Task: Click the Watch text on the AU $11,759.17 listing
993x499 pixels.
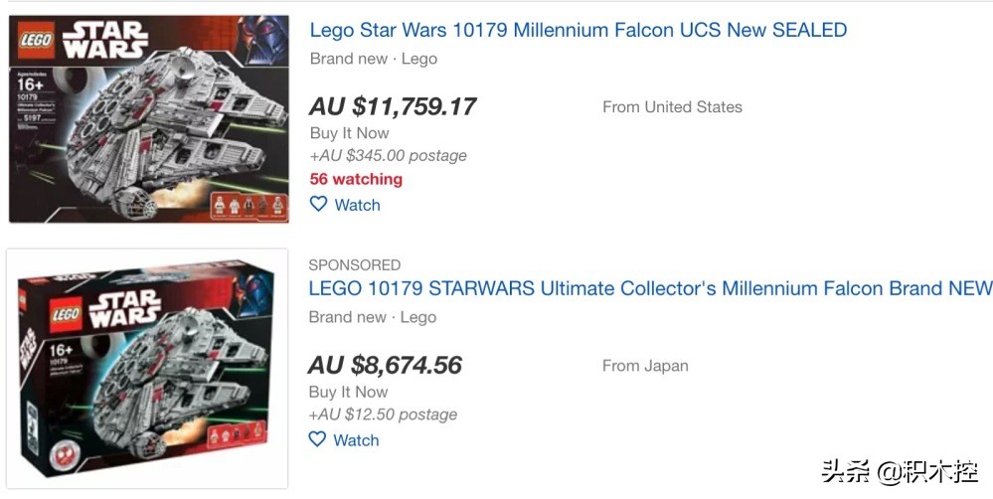Action: pos(357,205)
